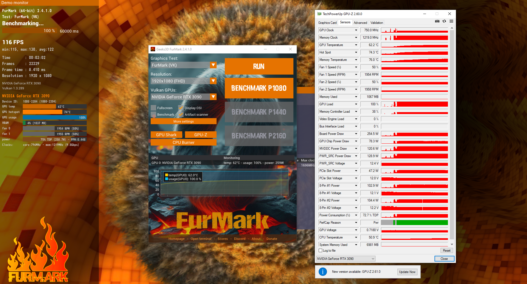Open the GPU Temperature sensor dropdown

pyautogui.click(x=356, y=45)
